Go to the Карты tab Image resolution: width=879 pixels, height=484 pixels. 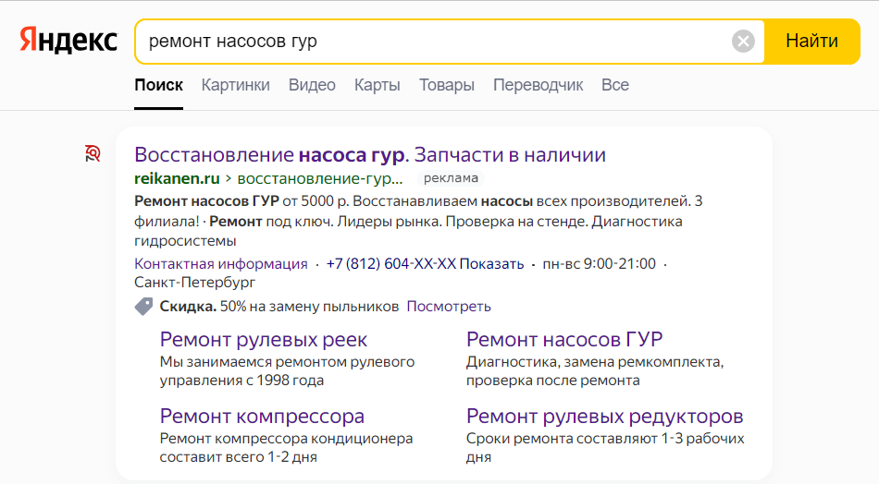click(x=378, y=85)
